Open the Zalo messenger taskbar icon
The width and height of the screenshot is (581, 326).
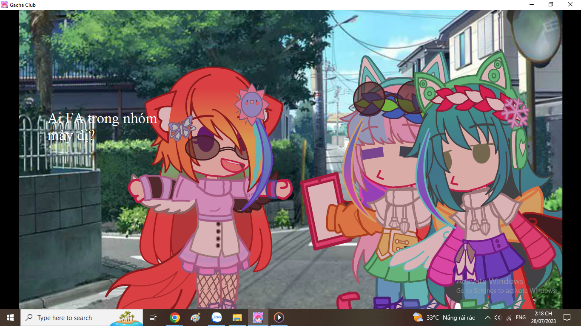tap(216, 318)
